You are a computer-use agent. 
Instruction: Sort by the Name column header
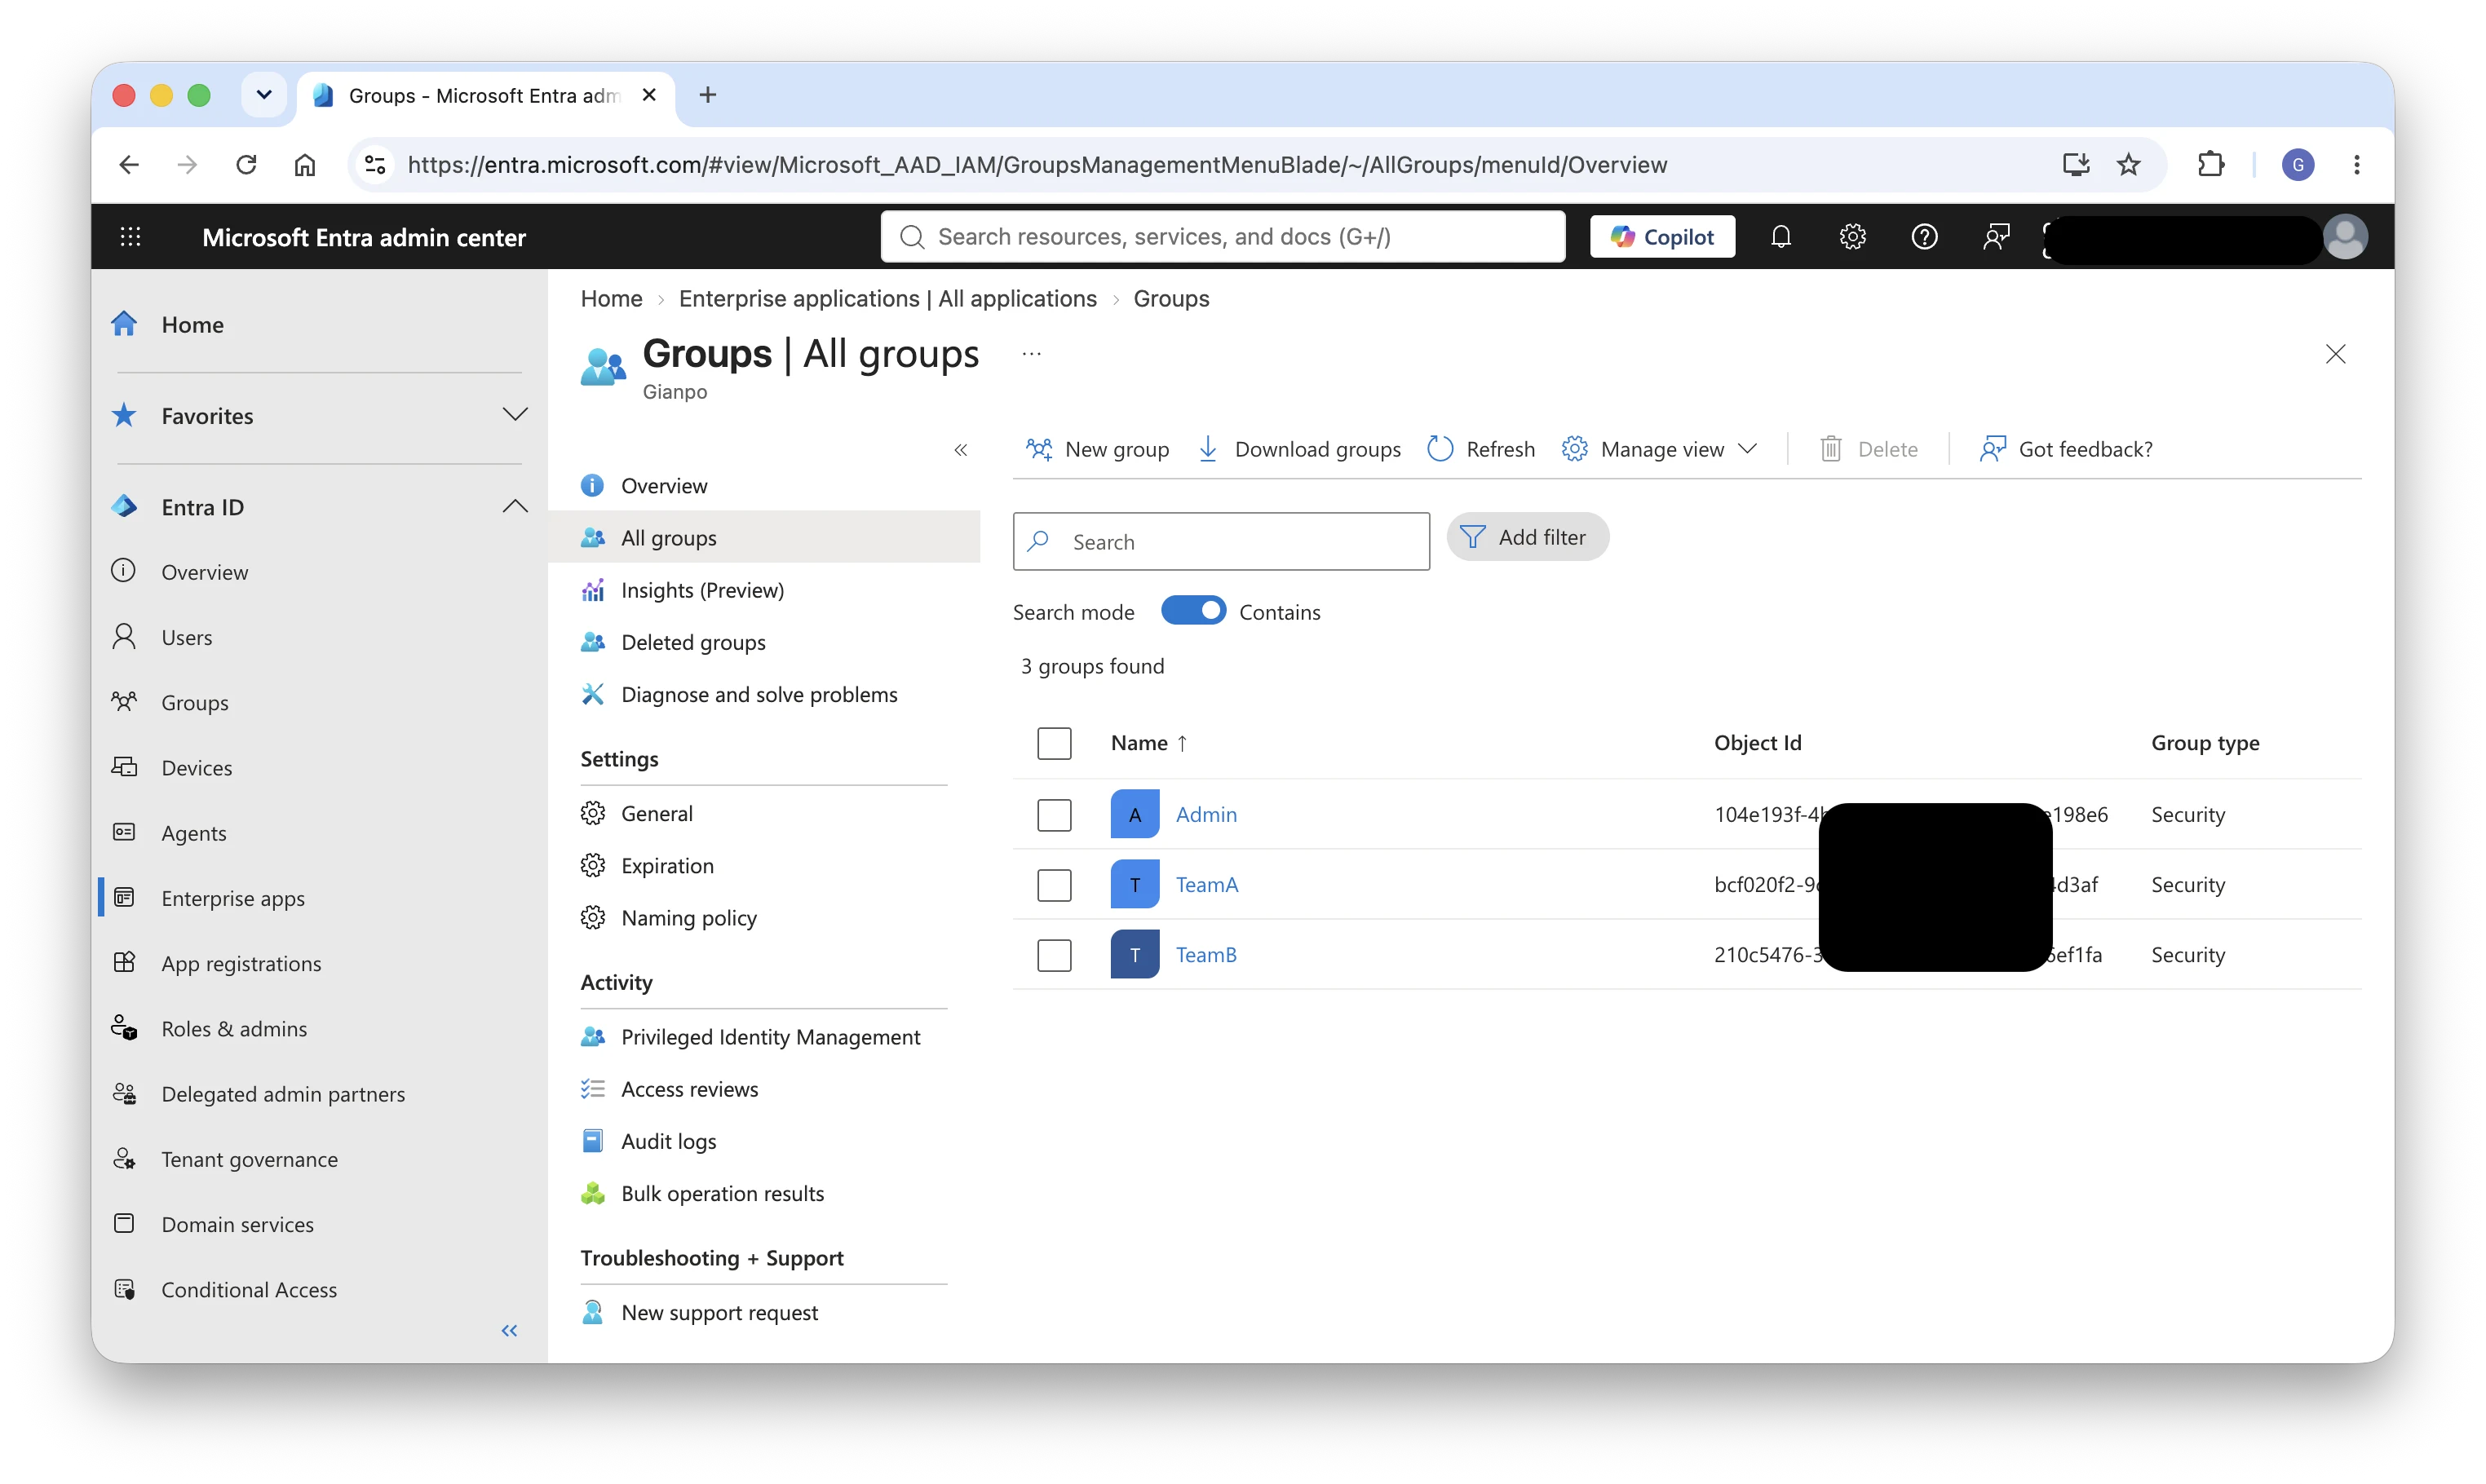point(1148,743)
